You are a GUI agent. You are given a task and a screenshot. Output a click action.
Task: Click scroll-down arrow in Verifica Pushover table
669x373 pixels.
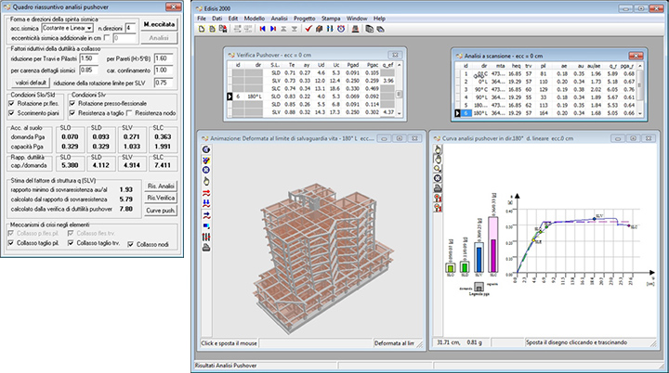pos(400,113)
